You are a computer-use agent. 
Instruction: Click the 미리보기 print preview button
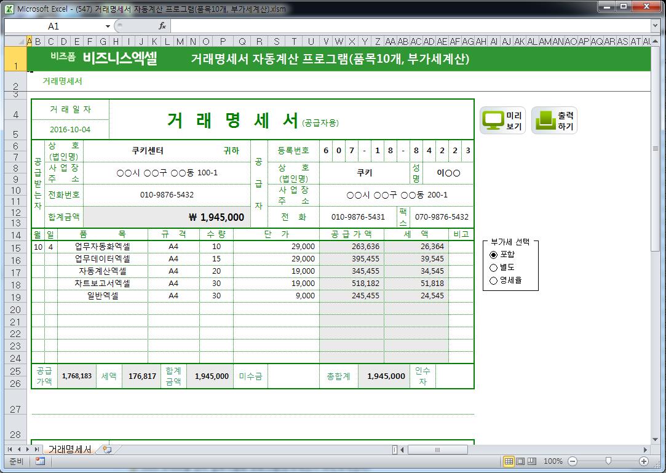coord(502,121)
